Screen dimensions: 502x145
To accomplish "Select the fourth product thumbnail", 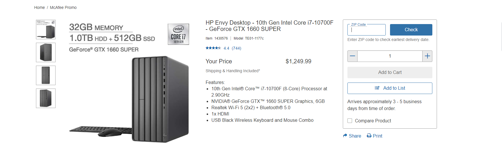I will coord(46,98).
